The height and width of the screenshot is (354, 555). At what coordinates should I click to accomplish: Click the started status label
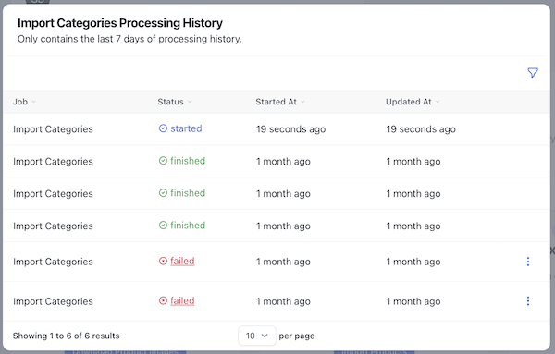[x=186, y=128]
